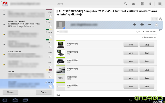165x103 pixels.
Task: Go to Older conversation
Action: click(x=44, y=92)
